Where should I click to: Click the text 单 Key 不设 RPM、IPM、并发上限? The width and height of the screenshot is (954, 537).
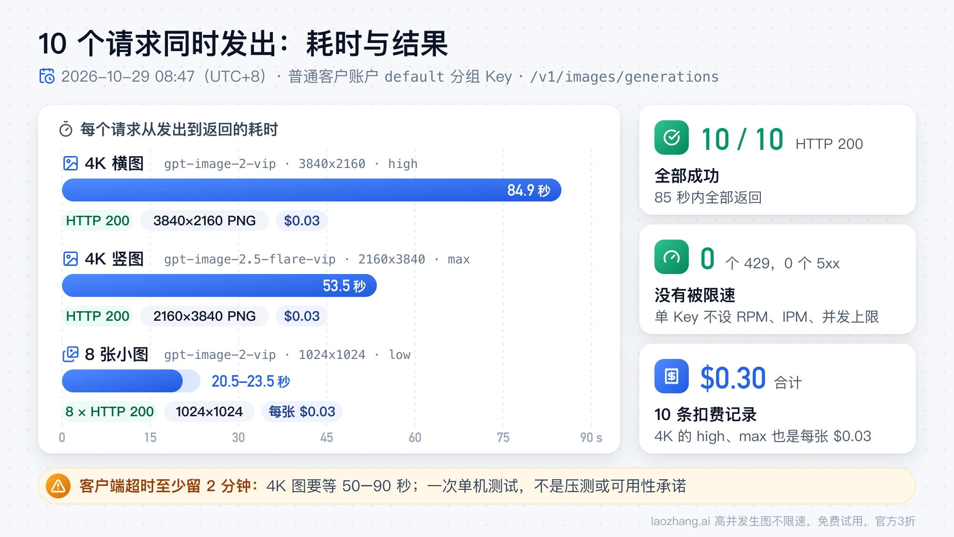[767, 316]
